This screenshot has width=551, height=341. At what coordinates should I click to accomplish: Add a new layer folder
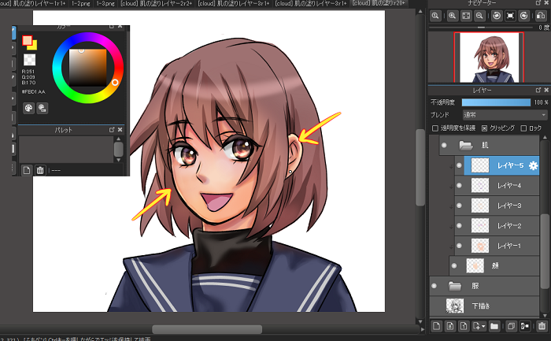click(494, 325)
